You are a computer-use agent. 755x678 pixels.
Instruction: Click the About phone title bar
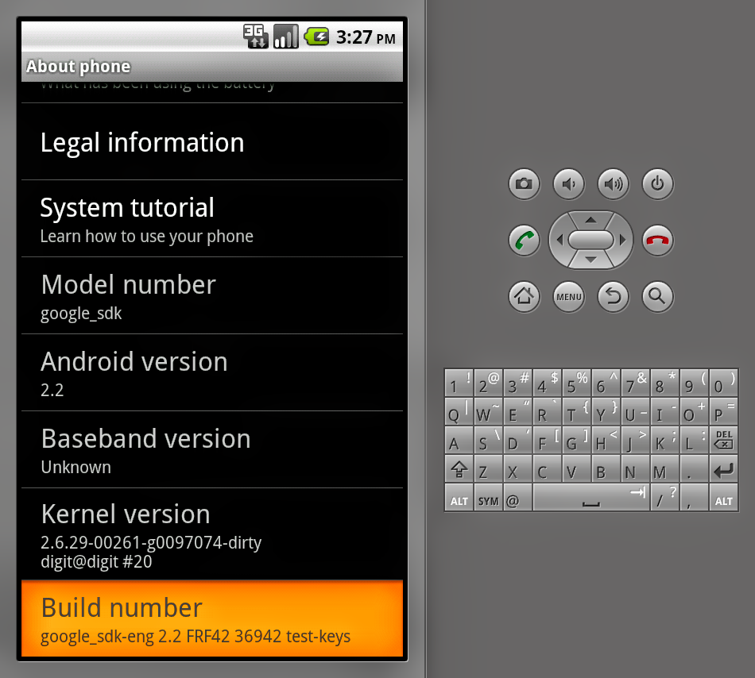(212, 67)
